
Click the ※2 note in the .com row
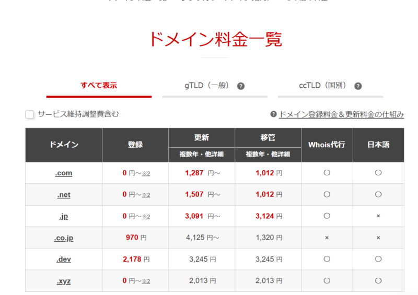coord(146,173)
